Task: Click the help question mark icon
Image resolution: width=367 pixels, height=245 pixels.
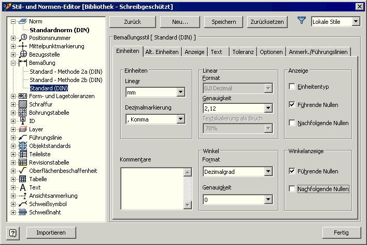Action: [13, 232]
